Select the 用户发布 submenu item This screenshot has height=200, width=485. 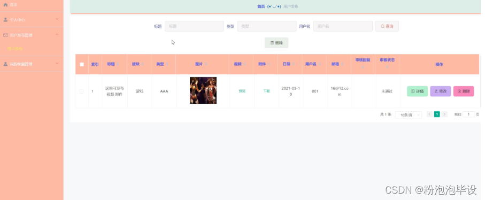coord(15,49)
